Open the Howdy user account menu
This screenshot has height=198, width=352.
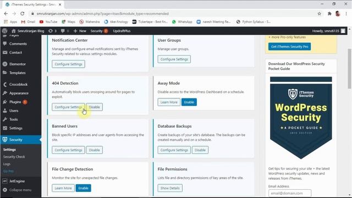pyautogui.click(x=329, y=31)
